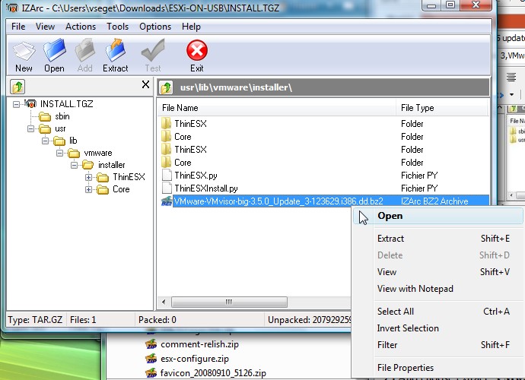The height and width of the screenshot is (380, 525).
Task: Select the vmware folder in the tree
Action: [98, 153]
